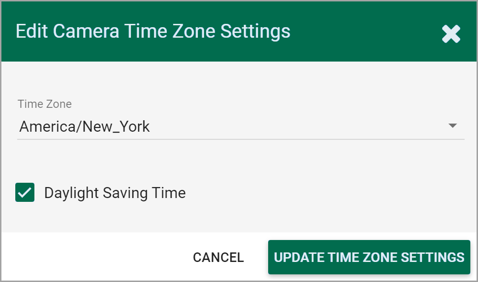Cancel the time zone changes
Image resolution: width=478 pixels, height=282 pixels.
point(218,257)
